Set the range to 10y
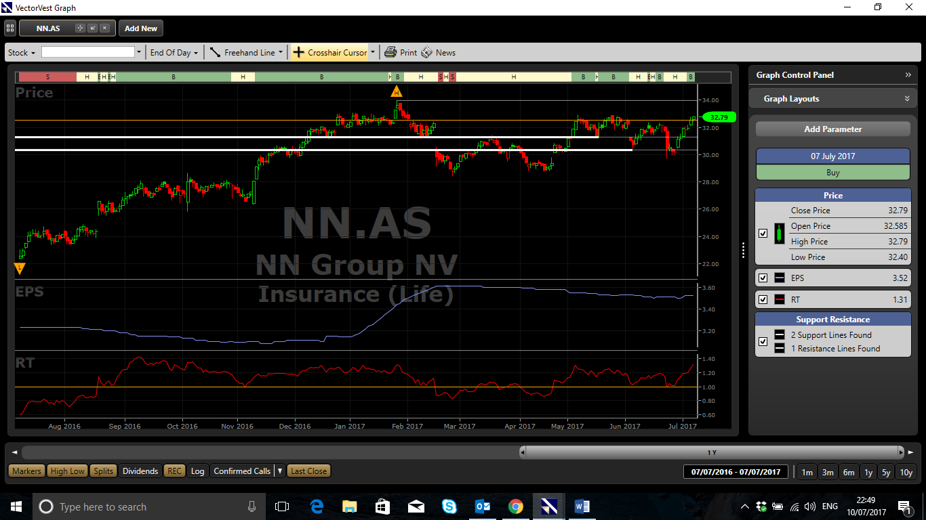The height and width of the screenshot is (520, 926). [x=906, y=472]
